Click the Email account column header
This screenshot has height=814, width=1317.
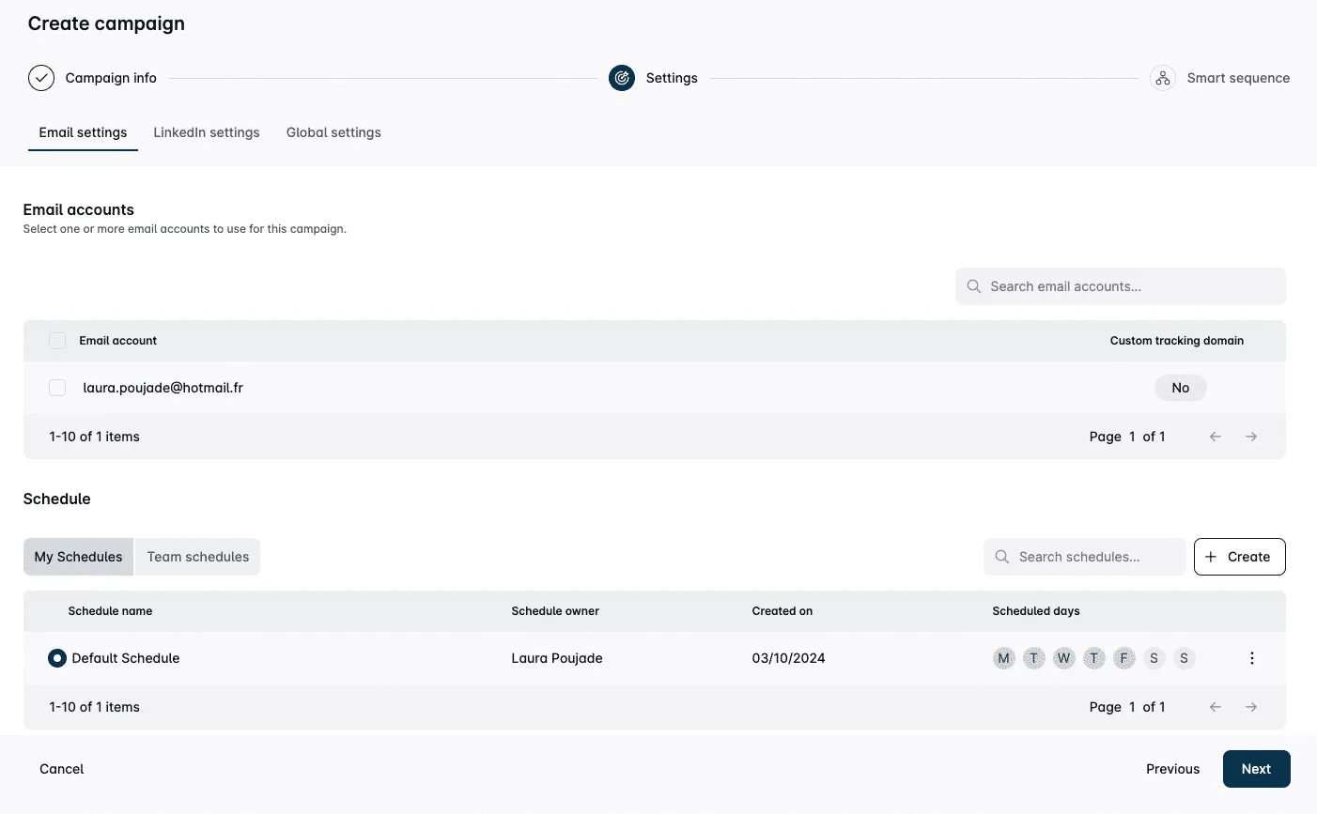point(118,341)
